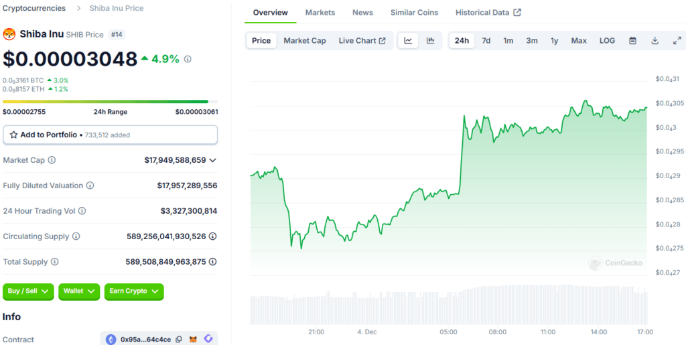This screenshot has width=686, height=345.
Task: Open Historical Data tab link
Action: click(488, 12)
